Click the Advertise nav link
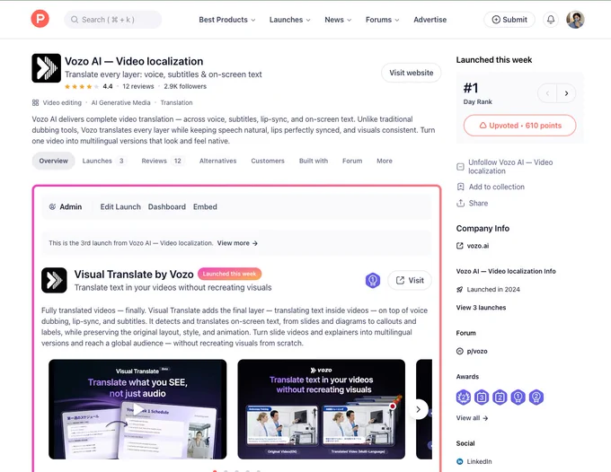 [429, 20]
